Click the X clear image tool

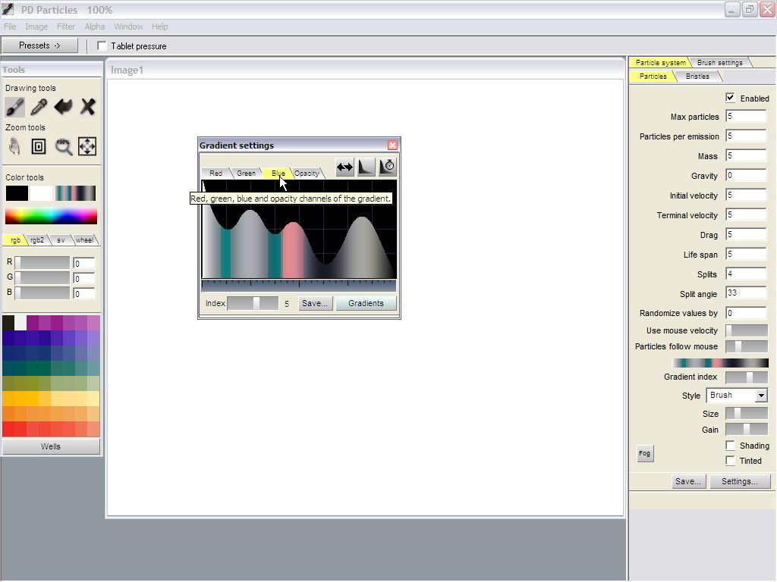pyautogui.click(x=87, y=107)
